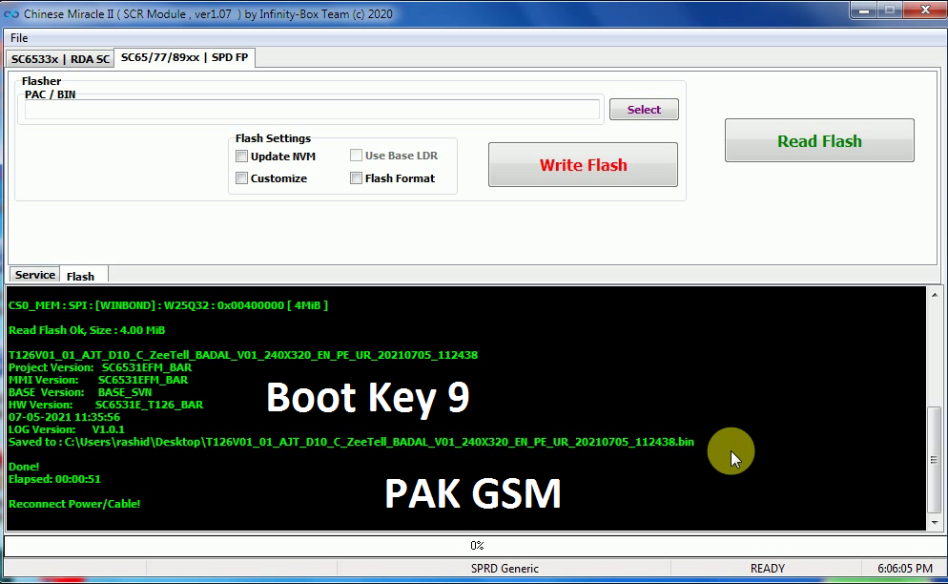Click log scrollbar down arrow
948x584 pixels.
click(935, 522)
